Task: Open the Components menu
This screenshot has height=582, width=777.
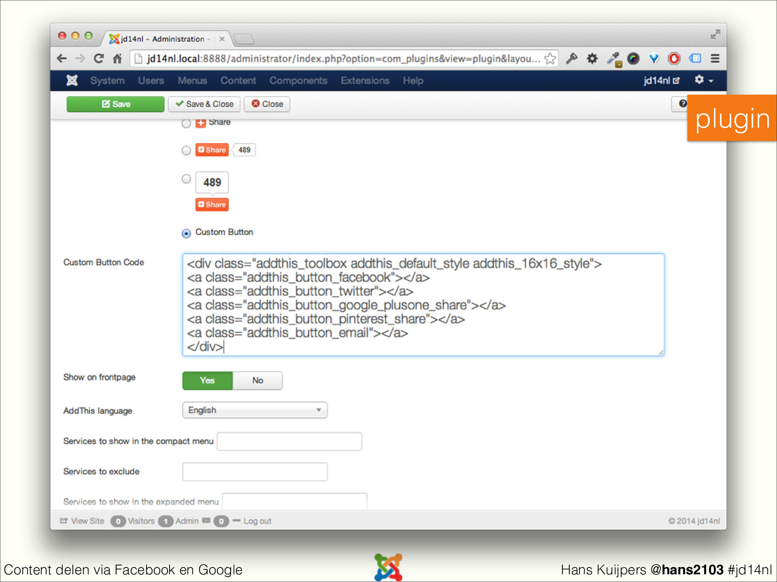Action: tap(298, 81)
